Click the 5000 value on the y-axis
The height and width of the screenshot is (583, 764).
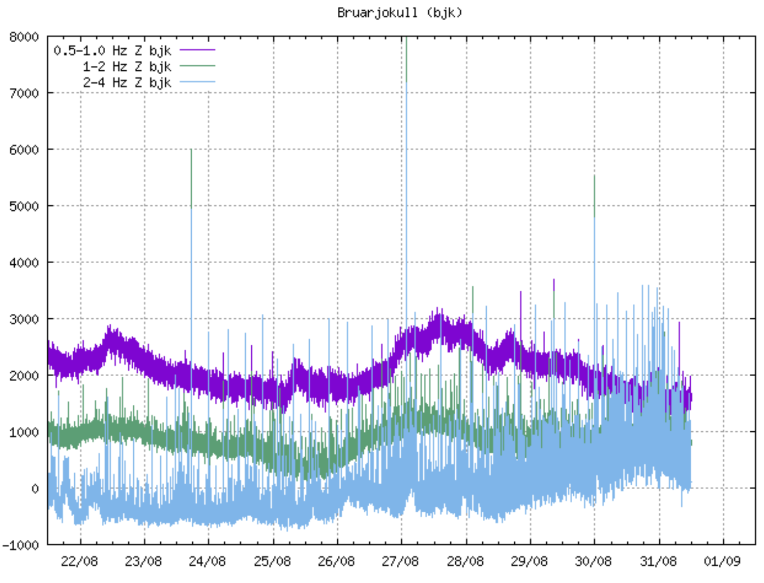pos(24,206)
